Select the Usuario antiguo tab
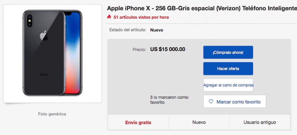The height and width of the screenshot is (135, 297). tap(260, 122)
